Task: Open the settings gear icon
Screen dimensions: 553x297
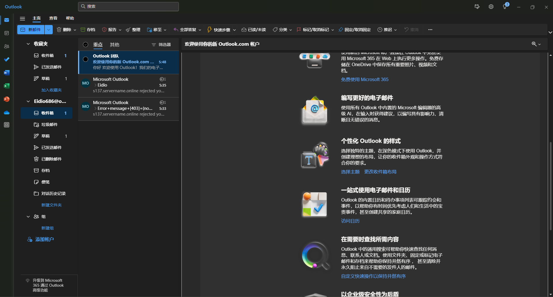Action: pyautogui.click(x=491, y=7)
